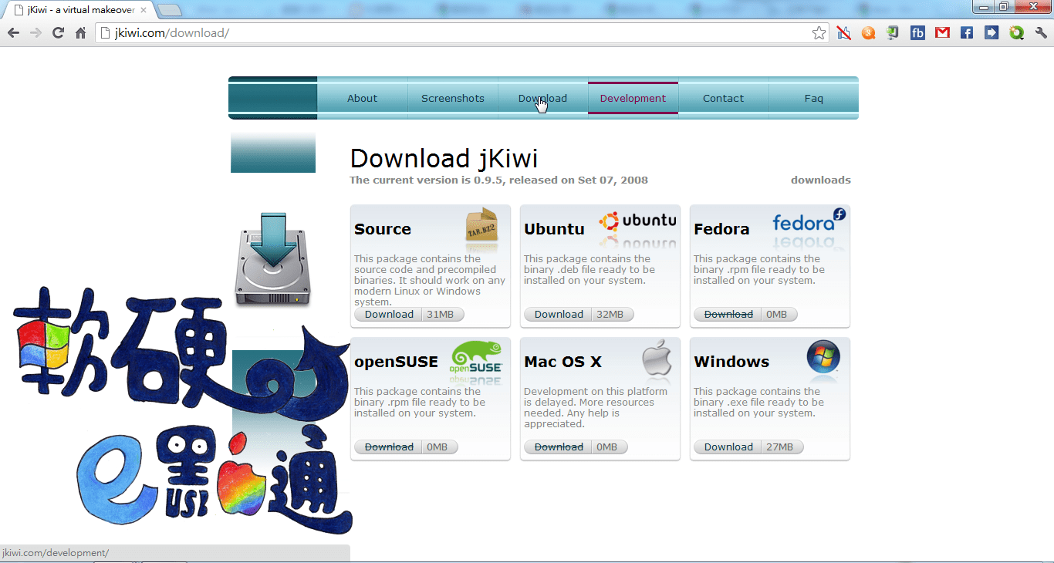Viewport: 1054px width, 563px height.
Task: Open the About page
Action: [x=362, y=98]
